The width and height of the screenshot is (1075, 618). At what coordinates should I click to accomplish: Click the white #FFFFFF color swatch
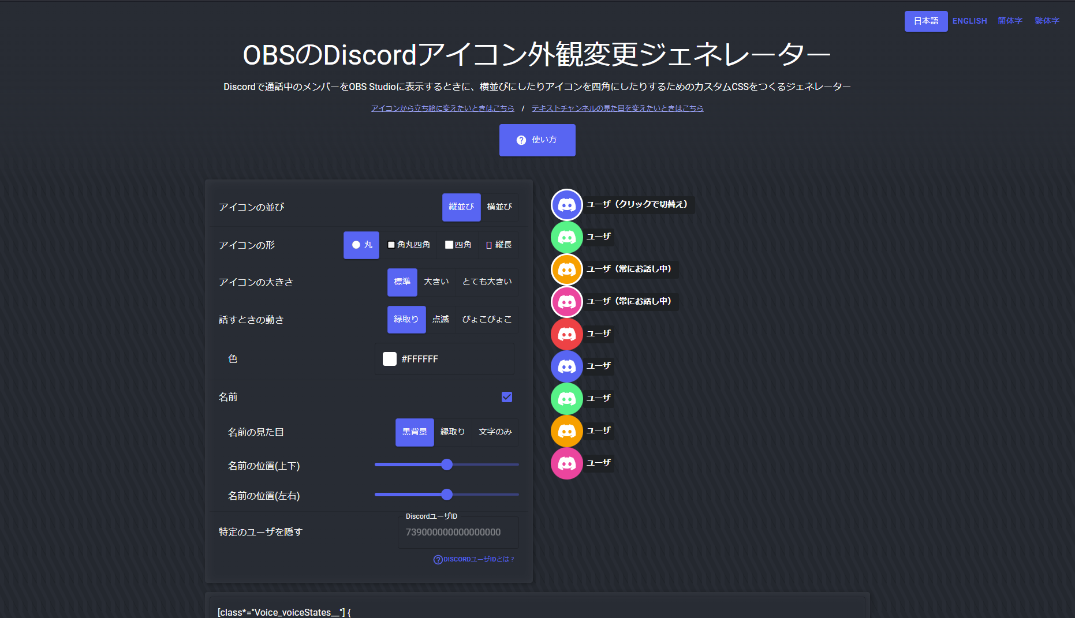[x=390, y=359]
